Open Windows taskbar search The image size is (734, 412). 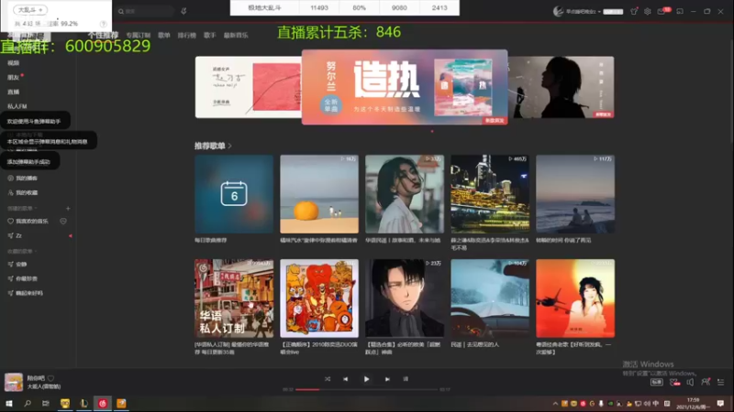tap(28, 403)
